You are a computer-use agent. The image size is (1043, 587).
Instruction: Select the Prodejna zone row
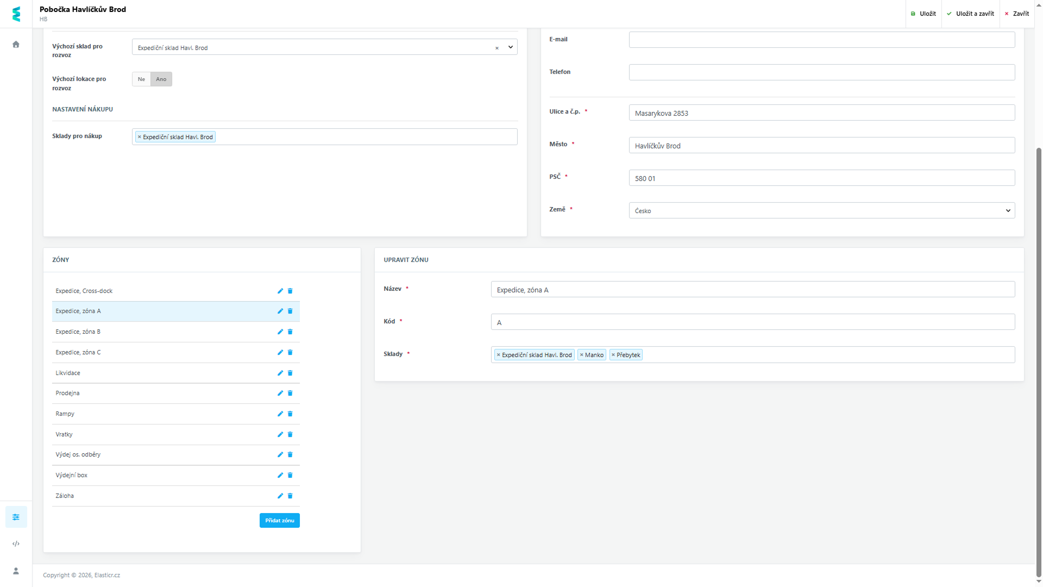(x=176, y=394)
